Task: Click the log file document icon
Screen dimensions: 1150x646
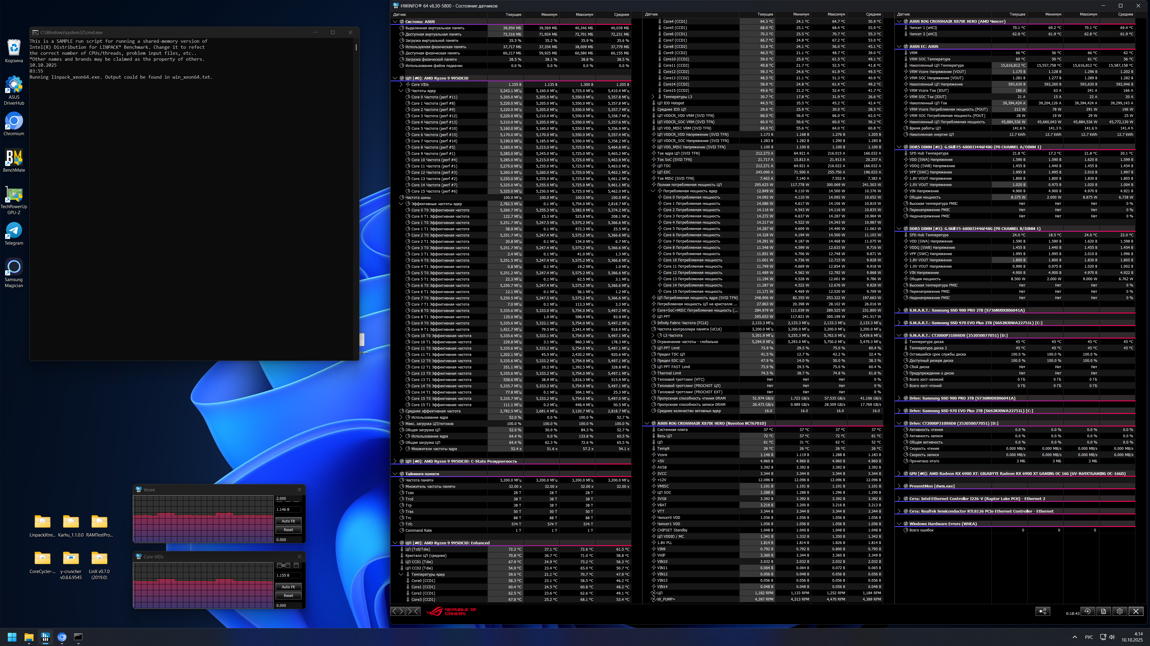Action: pyautogui.click(x=1104, y=611)
